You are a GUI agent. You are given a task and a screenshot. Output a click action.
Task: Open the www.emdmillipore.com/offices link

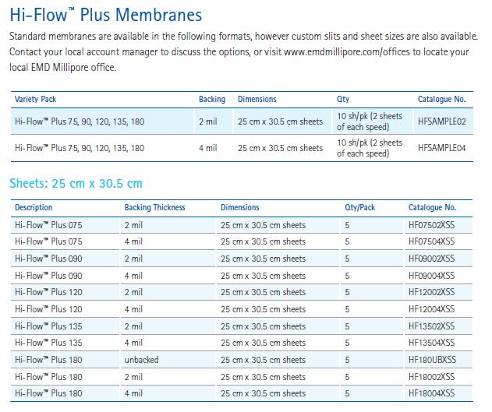pyautogui.click(x=347, y=51)
